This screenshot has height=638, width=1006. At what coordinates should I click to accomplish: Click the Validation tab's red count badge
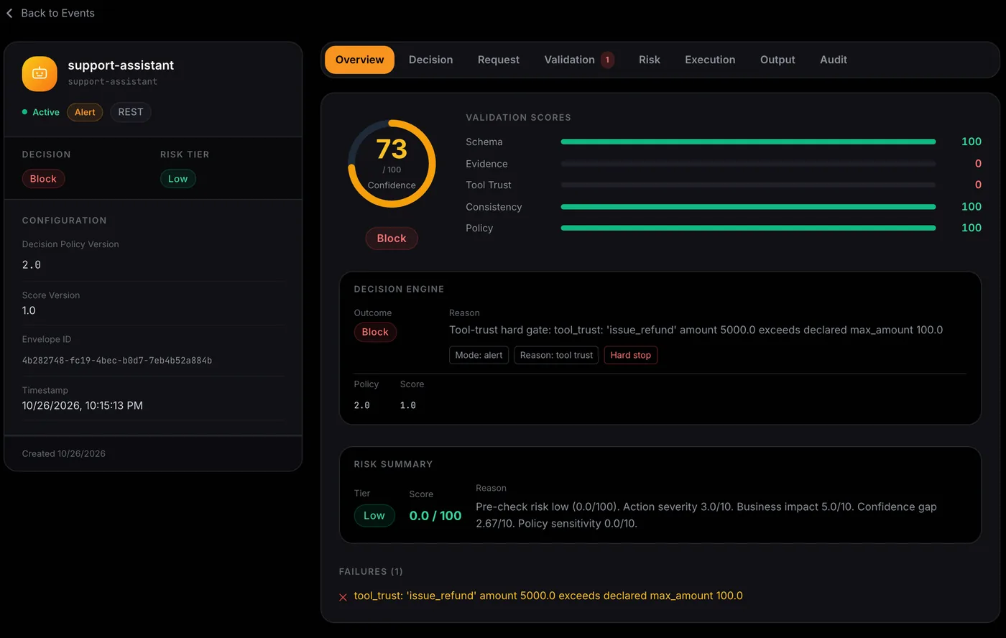607,60
